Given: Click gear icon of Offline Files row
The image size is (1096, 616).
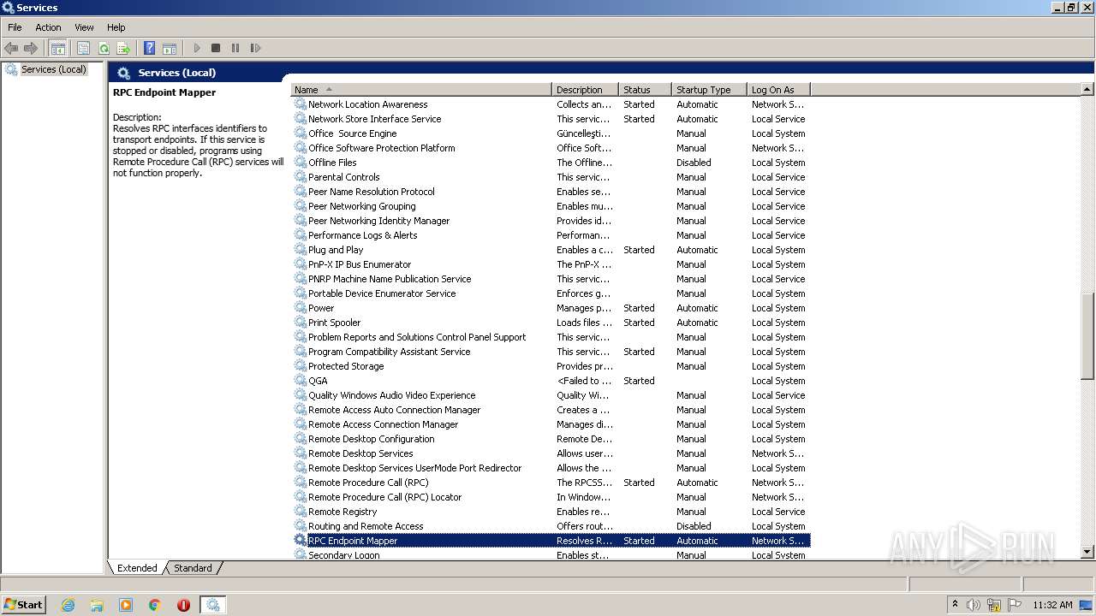Looking at the screenshot, I should (301, 163).
